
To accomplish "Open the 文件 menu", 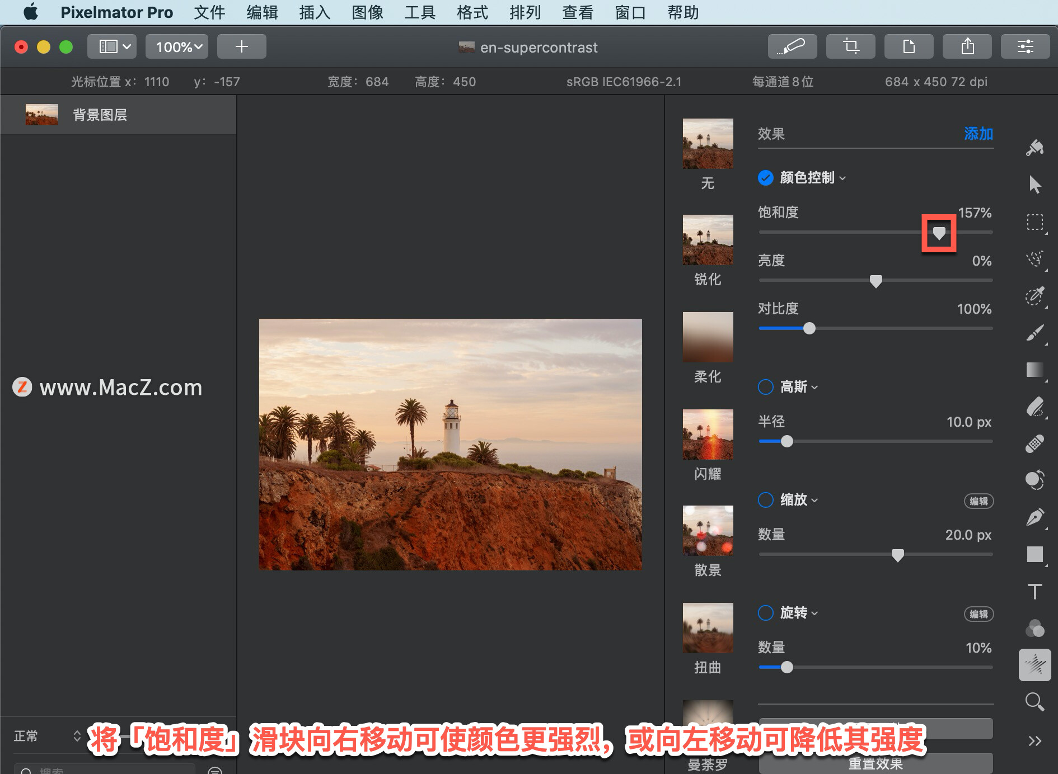I will (x=209, y=12).
